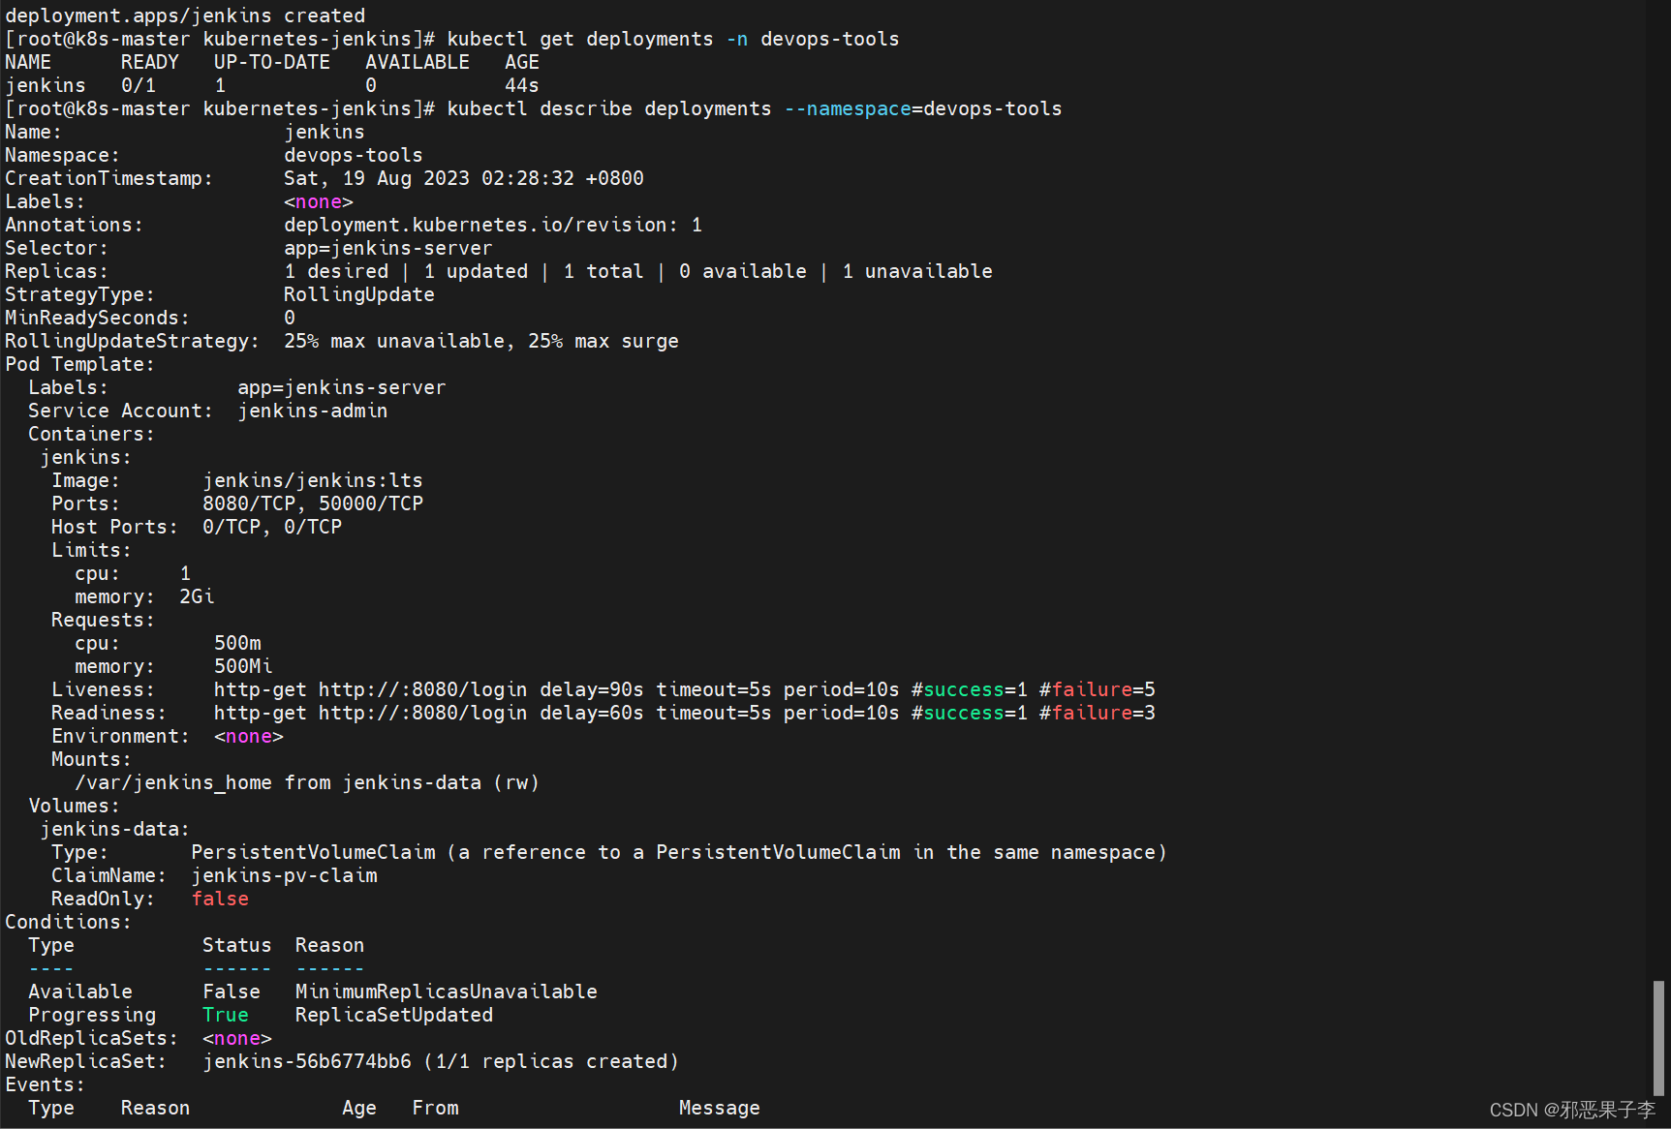Click the Environment value '<none>'
1671x1129 pixels.
click(249, 736)
